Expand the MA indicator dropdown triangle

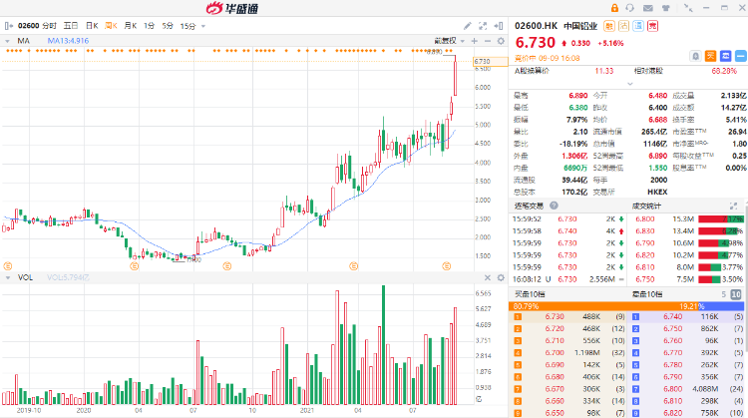[x=7, y=42]
